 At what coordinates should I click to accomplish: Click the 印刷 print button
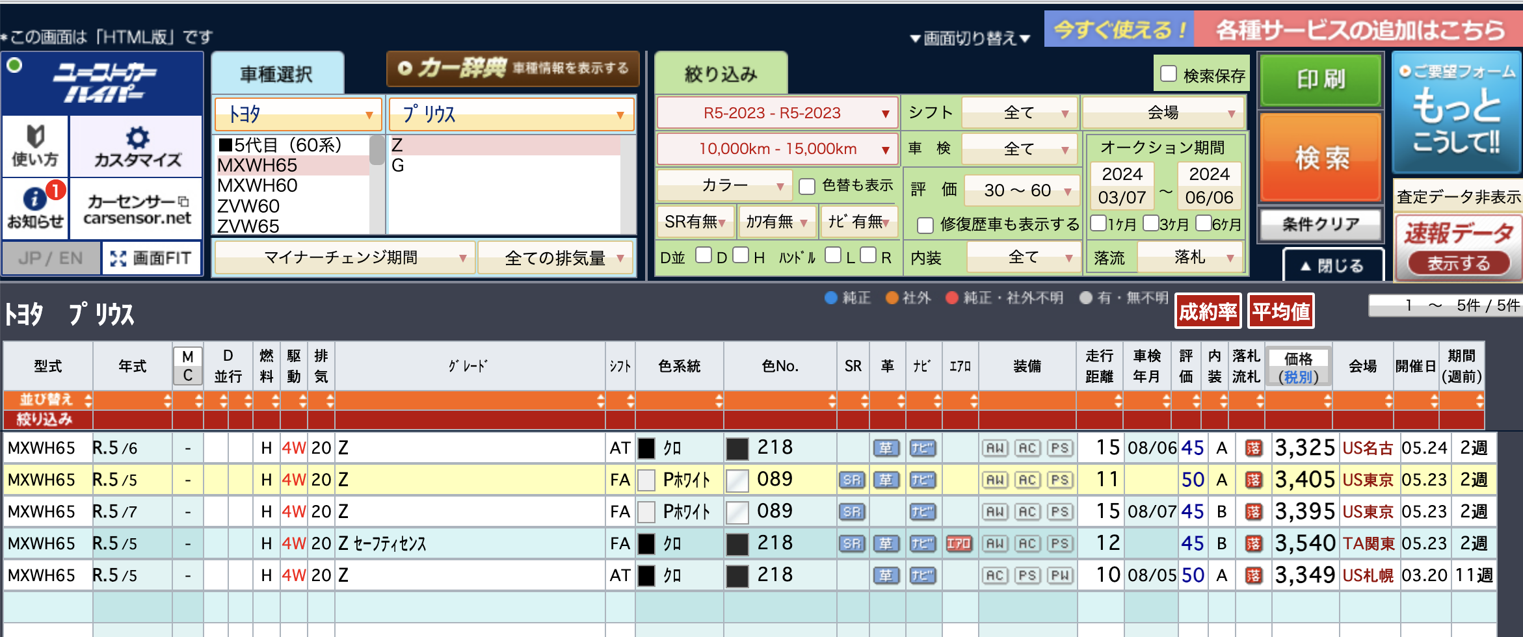click(1321, 79)
